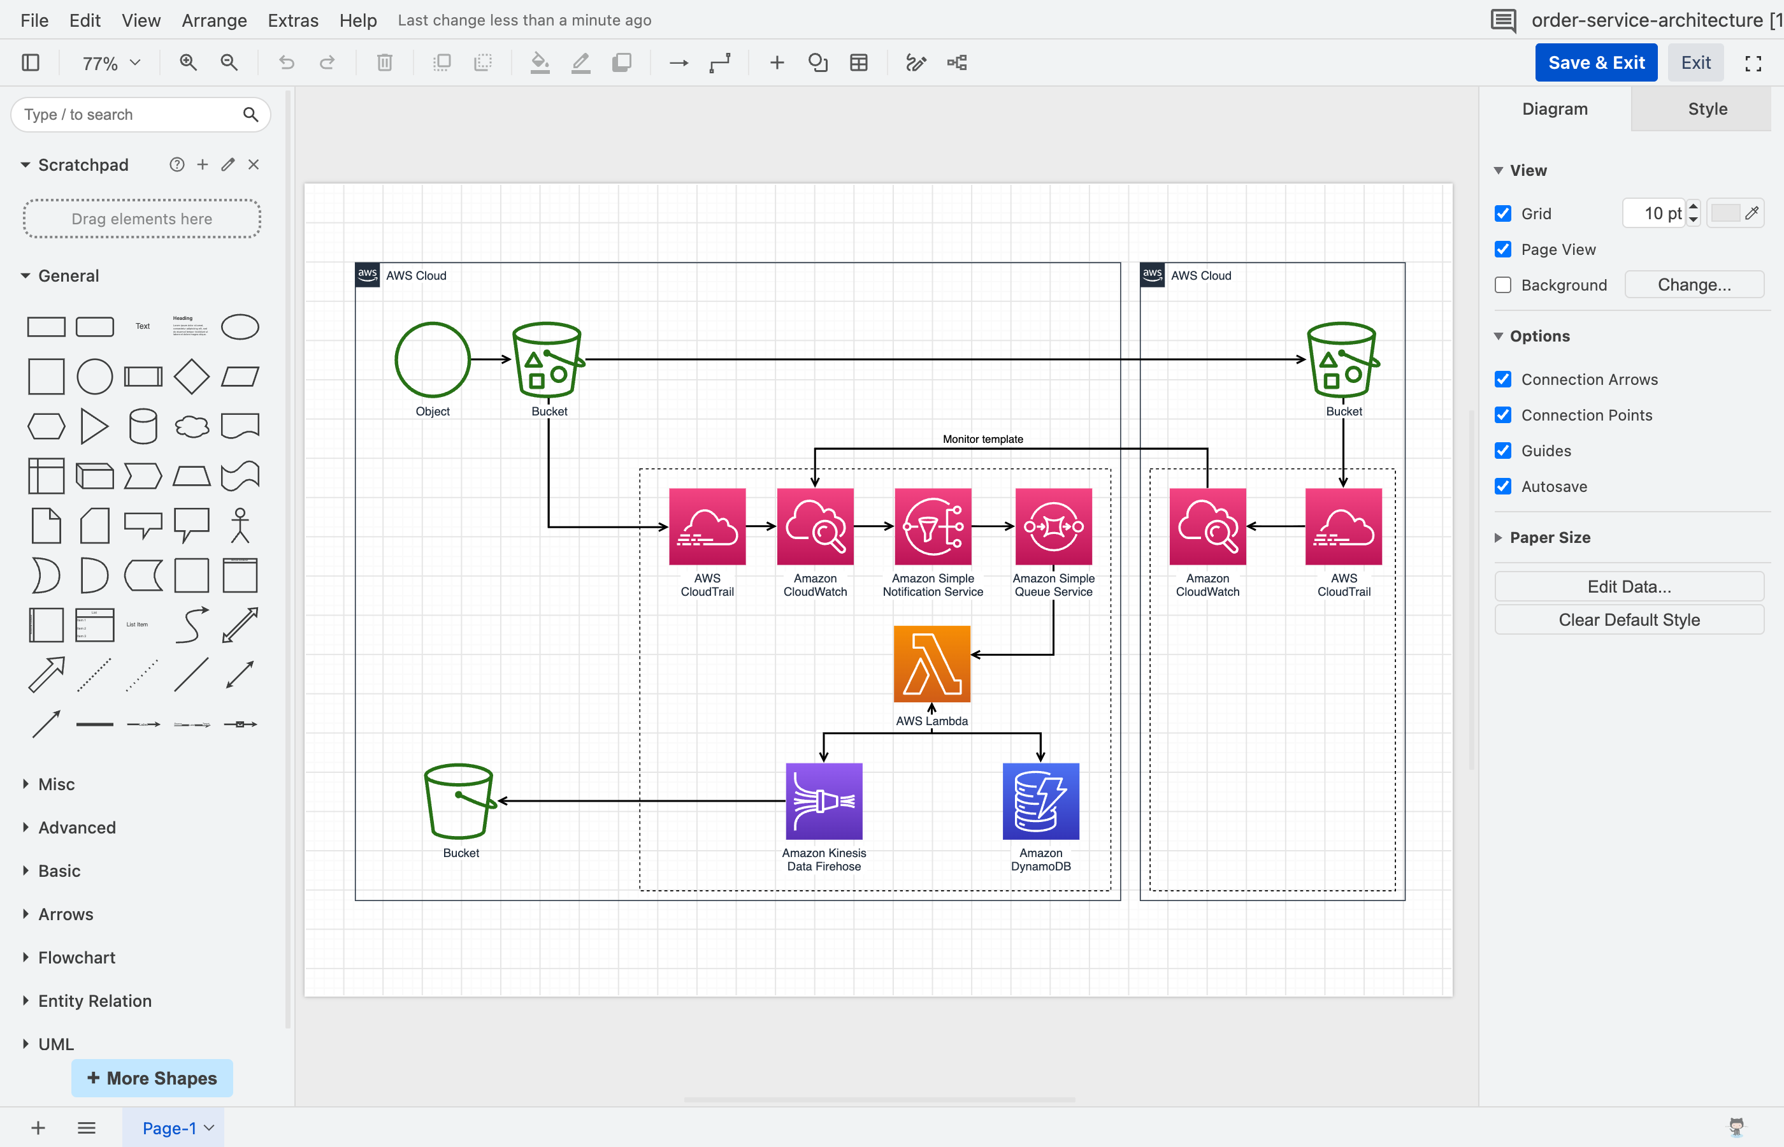Open the connection arrow style tool
1784x1147 pixels.
coord(679,62)
